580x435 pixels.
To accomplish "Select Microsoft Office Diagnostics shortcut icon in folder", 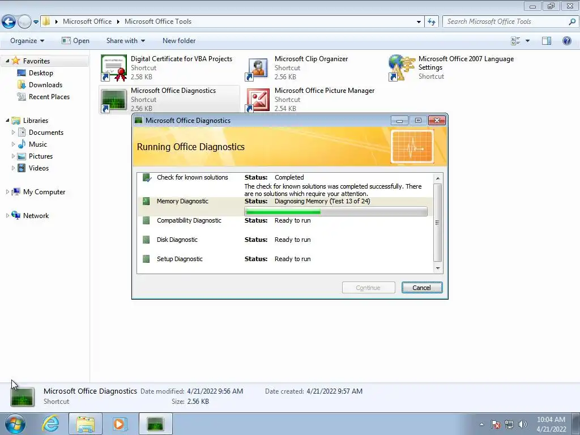I will pos(113,100).
